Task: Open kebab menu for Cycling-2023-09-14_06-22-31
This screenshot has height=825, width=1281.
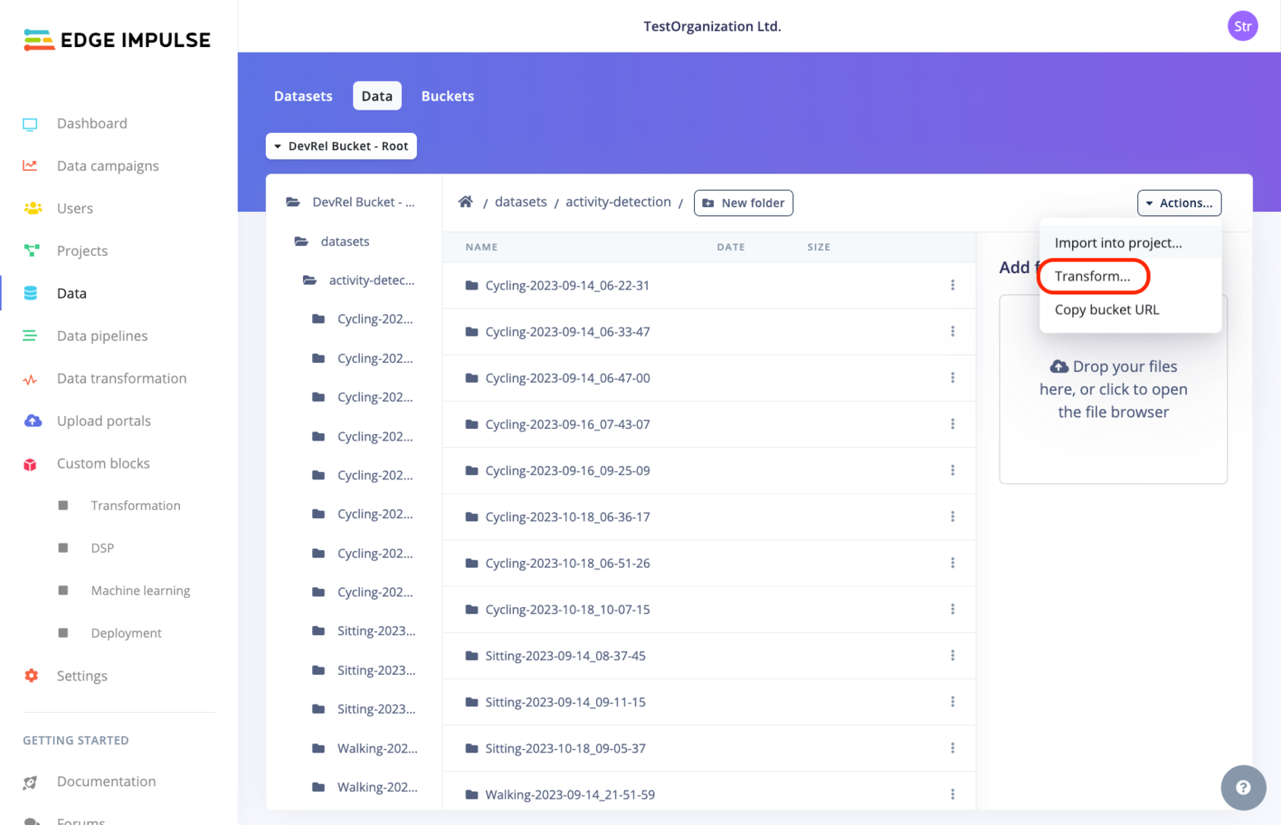Action: [952, 285]
